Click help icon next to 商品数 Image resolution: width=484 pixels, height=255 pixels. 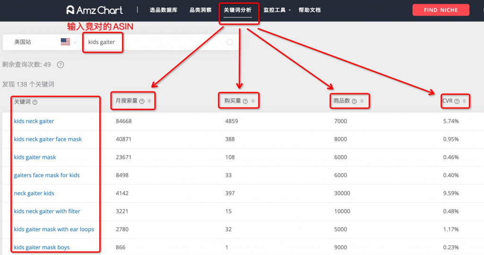point(354,101)
